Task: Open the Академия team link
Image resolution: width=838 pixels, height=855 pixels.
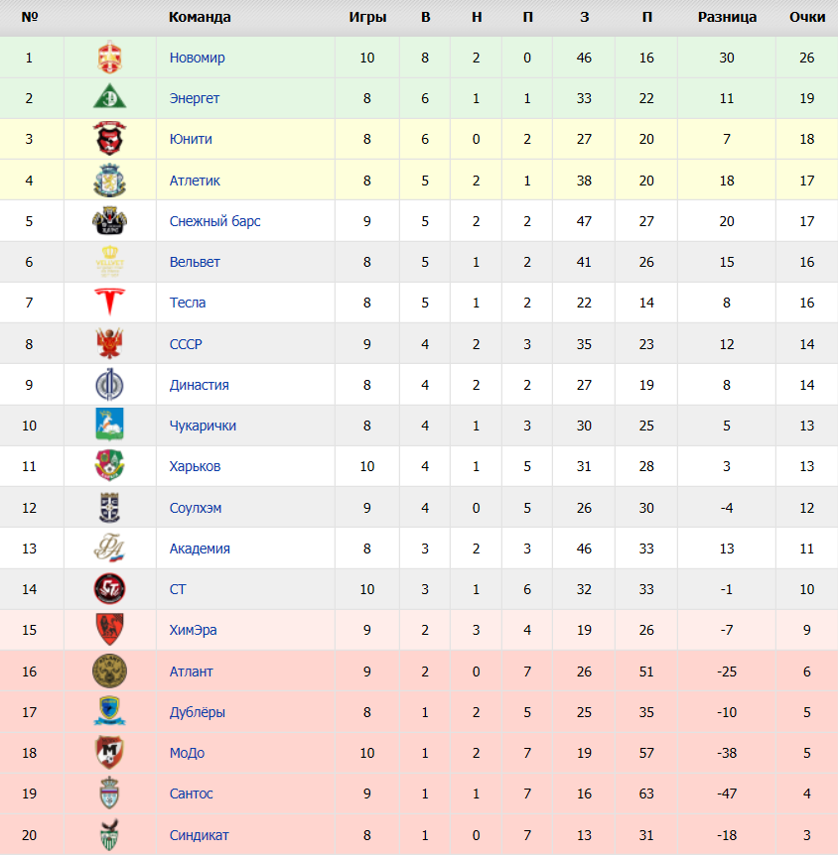Action: pos(200,549)
